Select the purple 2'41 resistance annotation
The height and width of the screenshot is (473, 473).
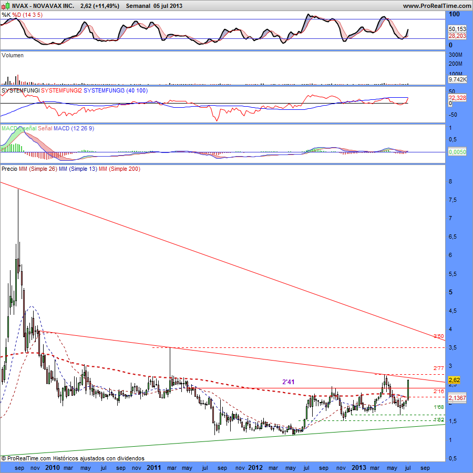tap(288, 382)
